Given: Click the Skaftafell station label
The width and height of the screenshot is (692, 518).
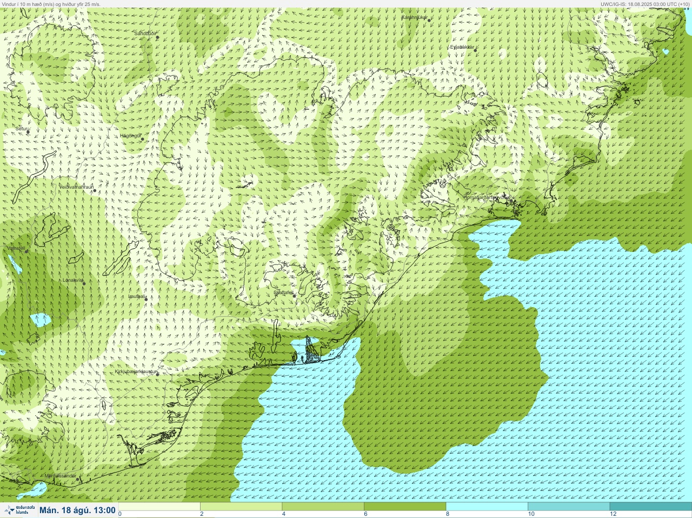Looking at the screenshot, I should point(283,293).
